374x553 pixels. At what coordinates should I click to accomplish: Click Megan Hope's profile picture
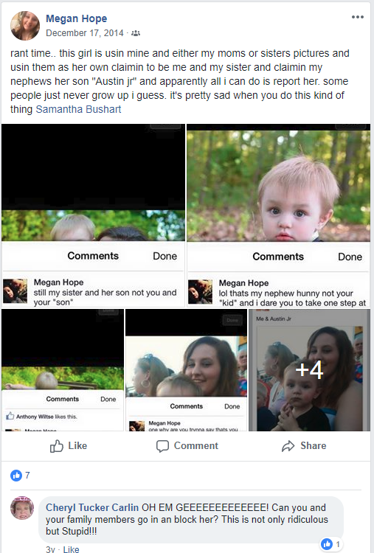pos(25,25)
